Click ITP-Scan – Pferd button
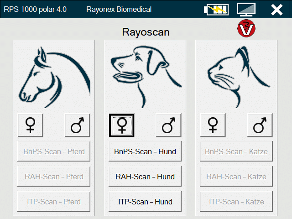The image size is (292, 219). coord(54,202)
